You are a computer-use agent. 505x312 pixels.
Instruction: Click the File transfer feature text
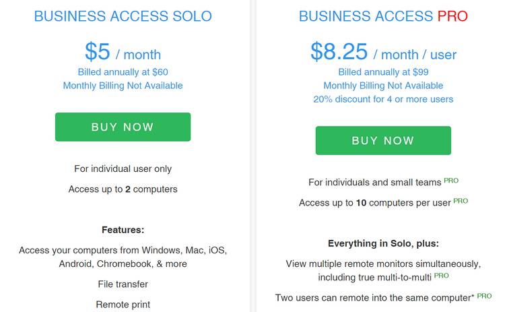(123, 284)
